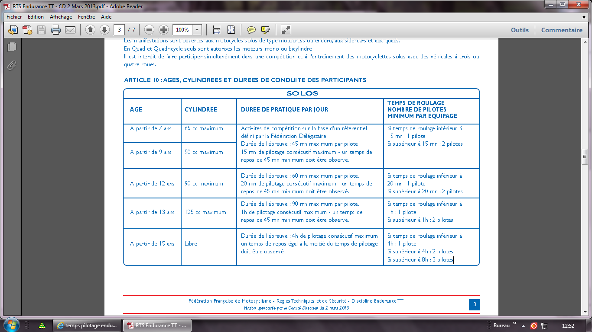Open the Outils panel
This screenshot has height=332, width=592.
(x=520, y=30)
